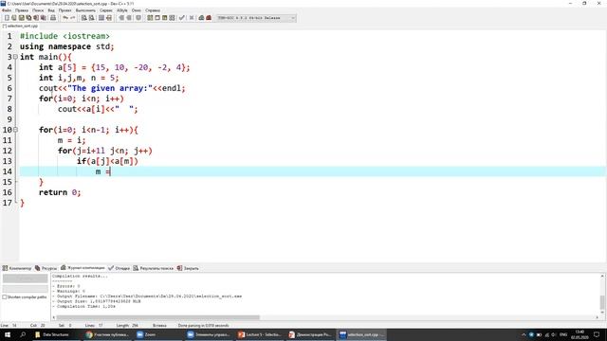Image resolution: width=607 pixels, height=341 pixels.
Task: Open the Chrome taskbar item
Action: [107, 334]
